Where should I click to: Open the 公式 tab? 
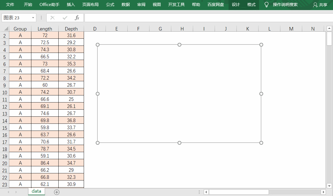tap(110, 5)
